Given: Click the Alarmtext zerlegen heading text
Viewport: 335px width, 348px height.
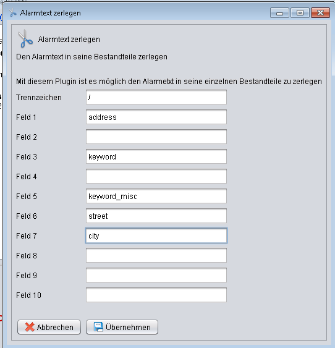Looking at the screenshot, I should tap(69, 40).
